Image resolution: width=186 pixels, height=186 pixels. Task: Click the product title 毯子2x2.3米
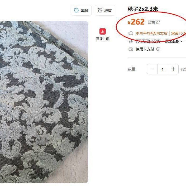click(x=143, y=9)
